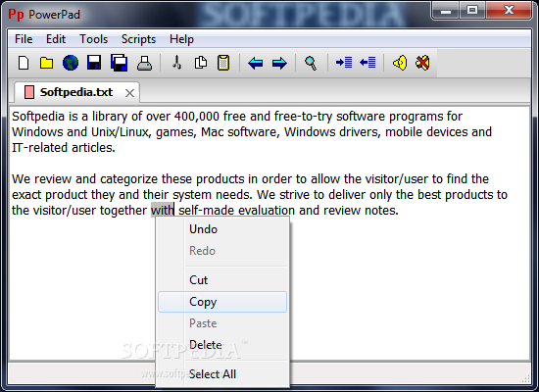Viewport: 539px width, 392px height.
Task: Click the scissors Cut icon
Action: tap(176, 63)
